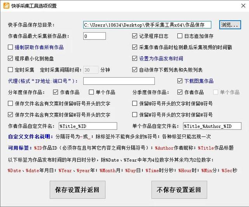Click the 作者作品最大采集新作品数 input box
Screen dimensions: 249x207
[x=95, y=36]
